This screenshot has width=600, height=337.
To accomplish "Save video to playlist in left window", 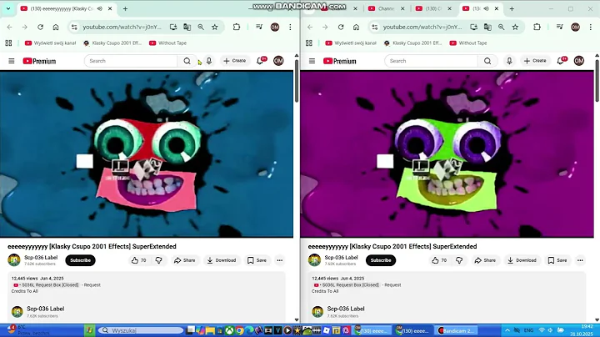I will click(x=257, y=260).
